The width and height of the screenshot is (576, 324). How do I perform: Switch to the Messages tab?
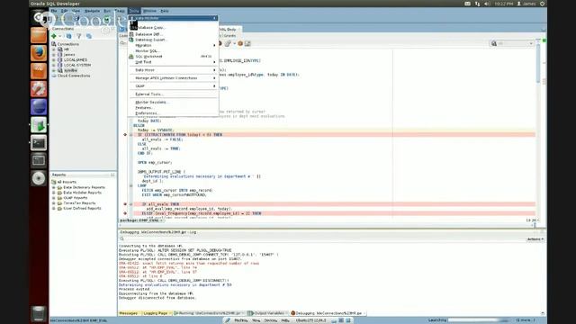[129, 313]
